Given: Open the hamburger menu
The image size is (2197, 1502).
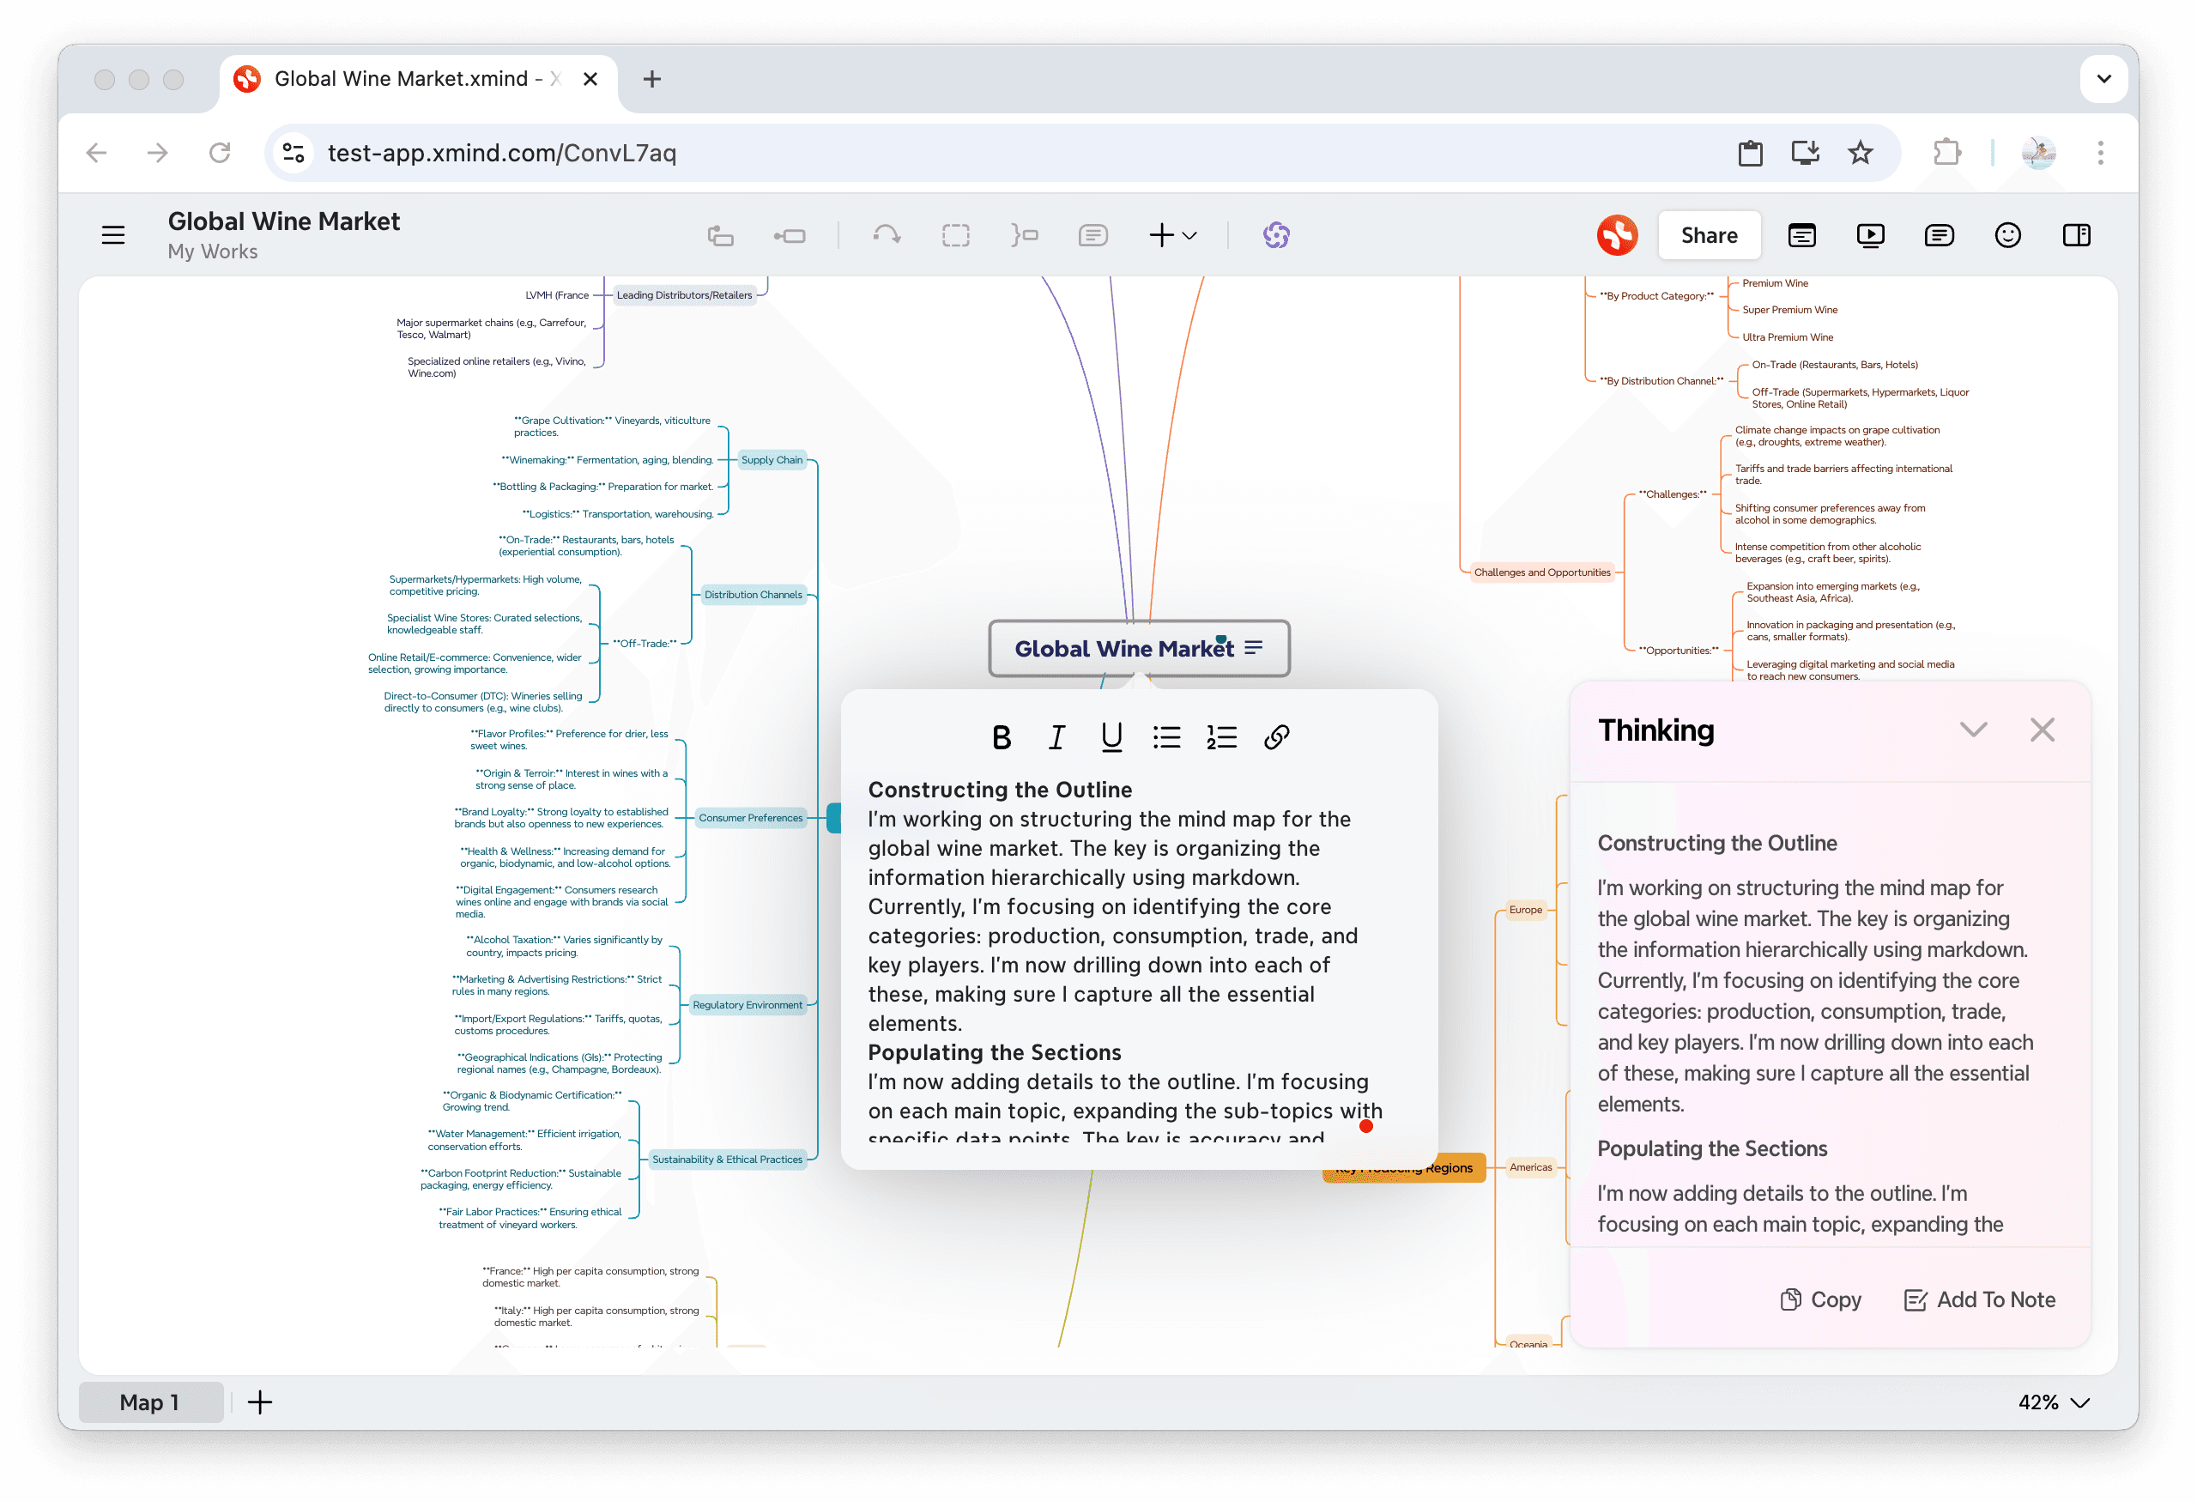Looking at the screenshot, I should [113, 234].
